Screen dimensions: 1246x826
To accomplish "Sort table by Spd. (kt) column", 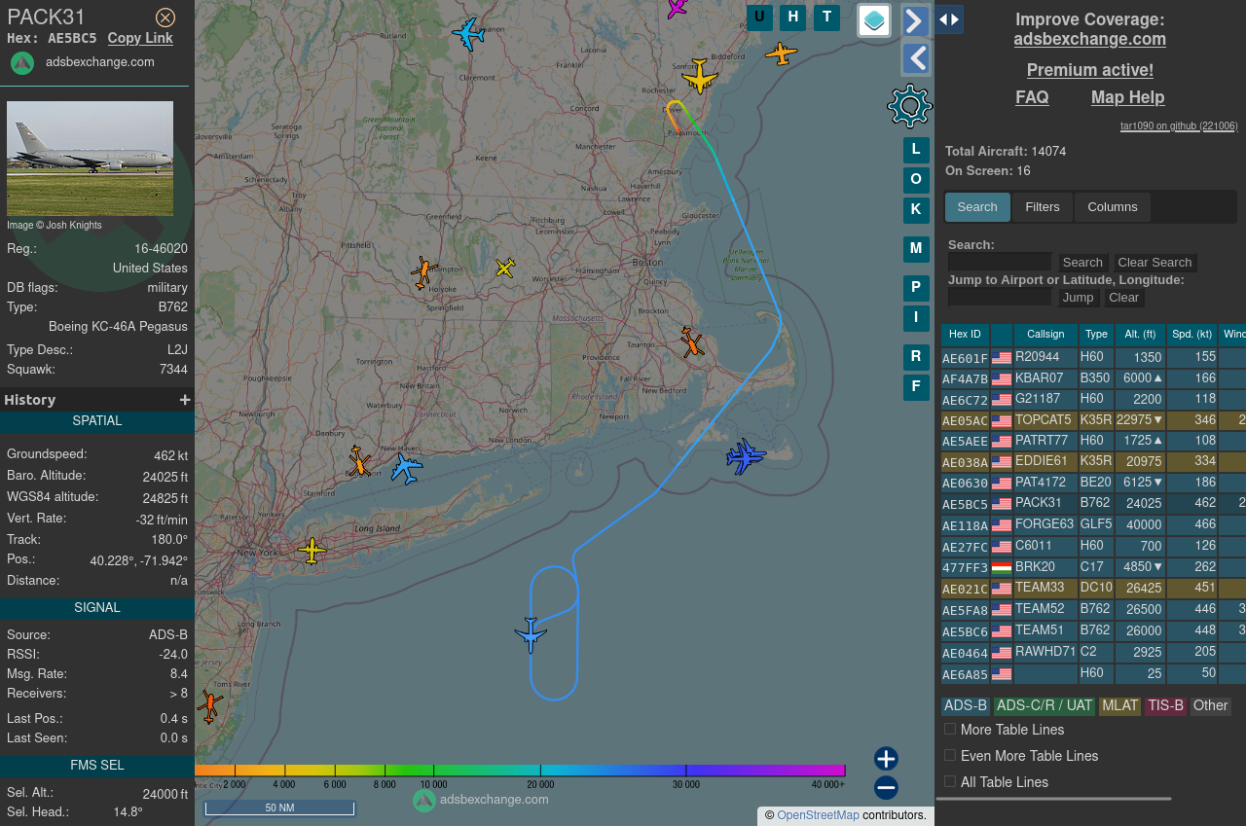I will coord(1192,335).
